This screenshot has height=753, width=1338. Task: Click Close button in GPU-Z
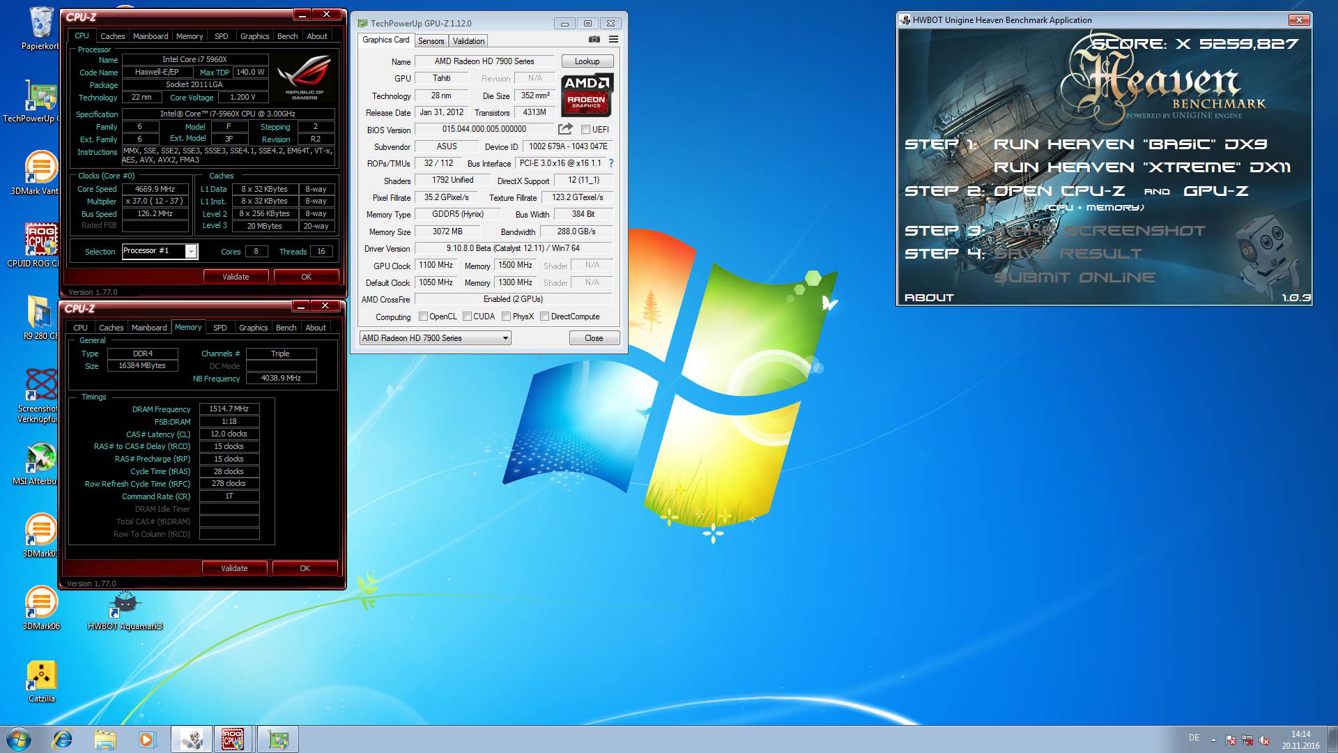[x=594, y=338]
